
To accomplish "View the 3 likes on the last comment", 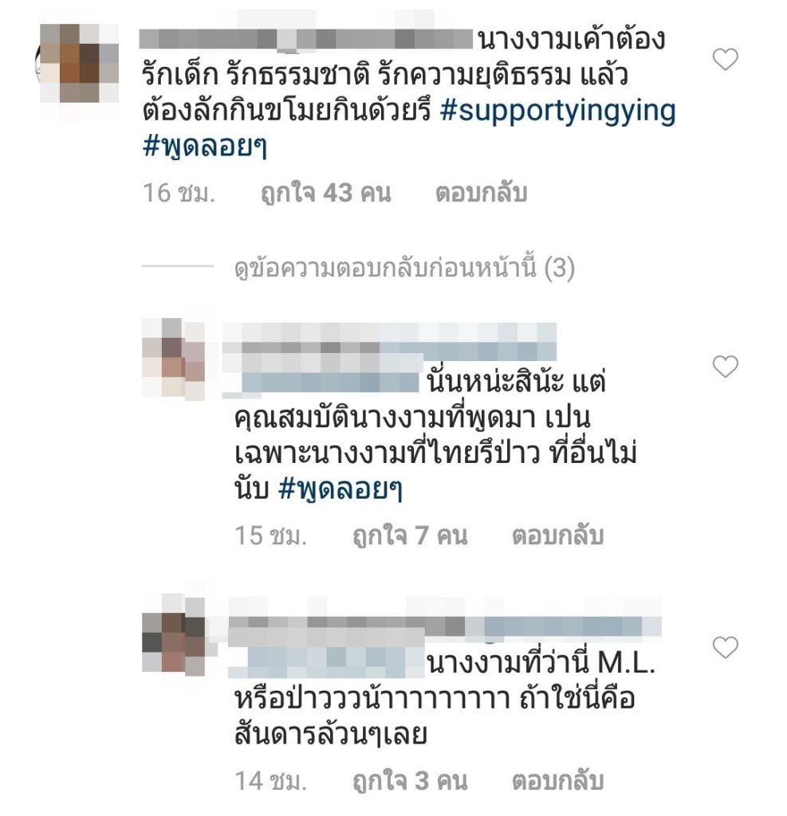I will pos(410,781).
